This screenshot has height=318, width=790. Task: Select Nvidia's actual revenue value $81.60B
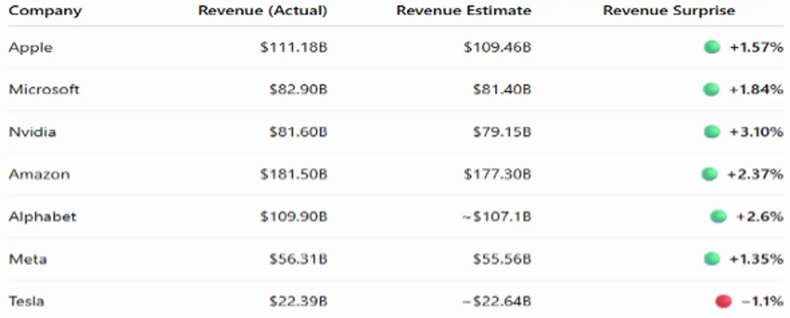click(298, 132)
